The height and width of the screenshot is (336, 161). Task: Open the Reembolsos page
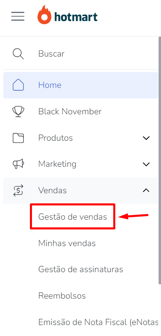point(62,296)
